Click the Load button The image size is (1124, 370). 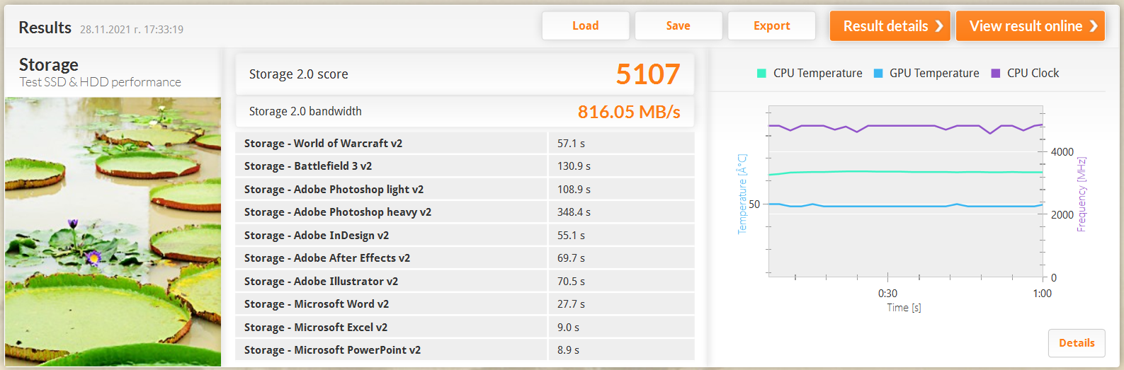(x=585, y=26)
